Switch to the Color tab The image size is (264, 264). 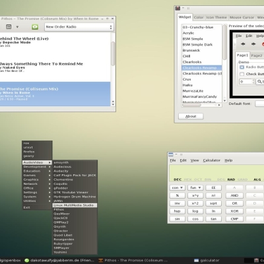coord(199,17)
